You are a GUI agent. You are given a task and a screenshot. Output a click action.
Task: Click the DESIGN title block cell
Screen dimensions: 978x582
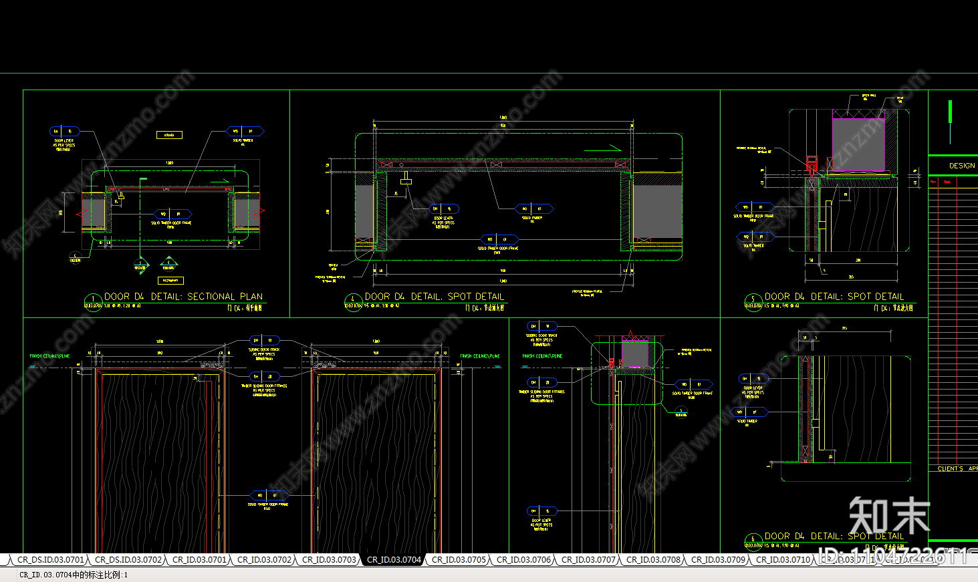pyautogui.click(x=961, y=166)
